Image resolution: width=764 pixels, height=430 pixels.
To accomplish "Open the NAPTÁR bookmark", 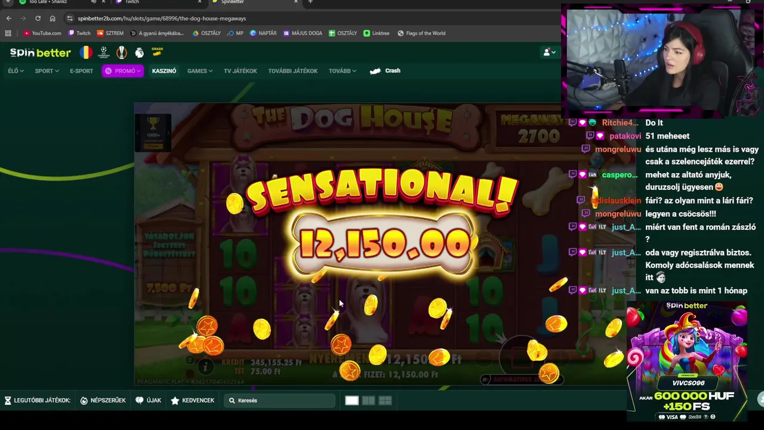I will click(x=263, y=33).
